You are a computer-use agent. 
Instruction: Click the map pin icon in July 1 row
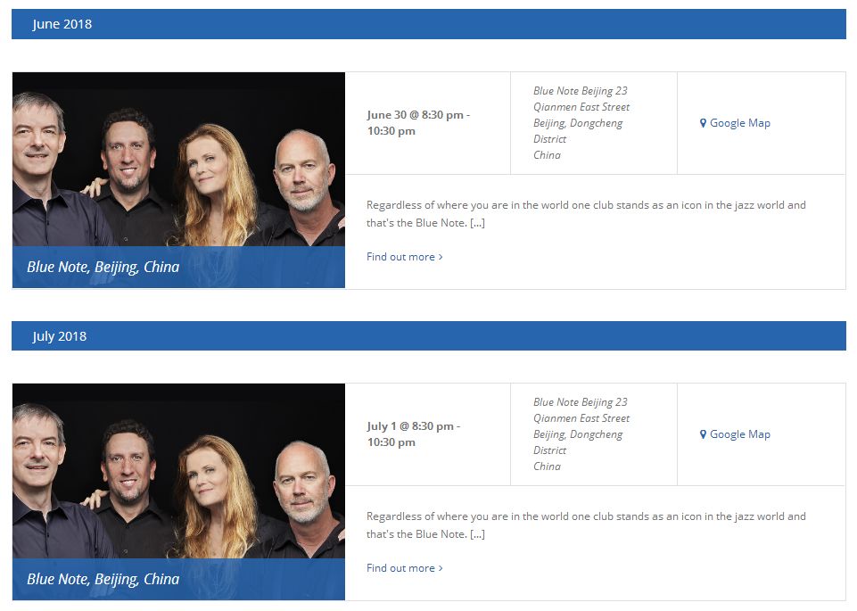coord(703,434)
